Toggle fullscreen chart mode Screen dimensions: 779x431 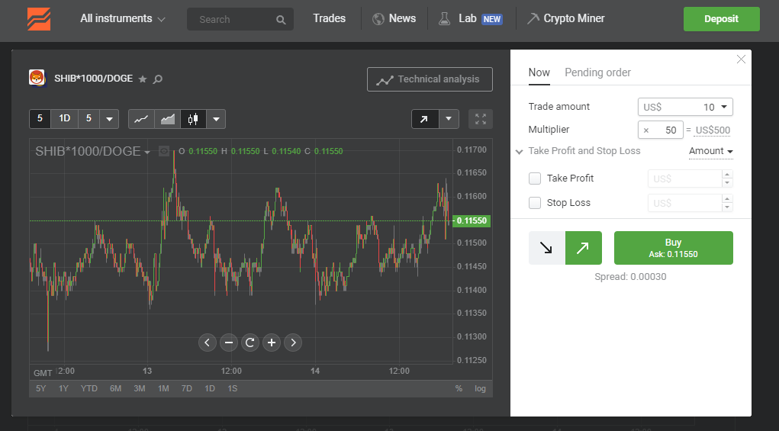481,119
